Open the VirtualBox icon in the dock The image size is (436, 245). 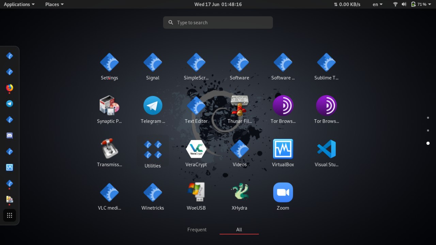(x=10, y=167)
